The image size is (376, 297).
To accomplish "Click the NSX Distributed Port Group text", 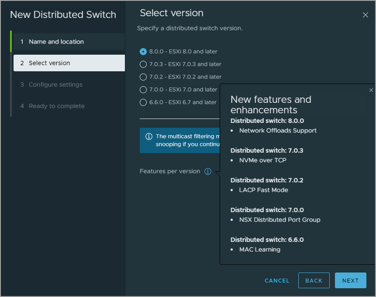I will click(x=280, y=220).
